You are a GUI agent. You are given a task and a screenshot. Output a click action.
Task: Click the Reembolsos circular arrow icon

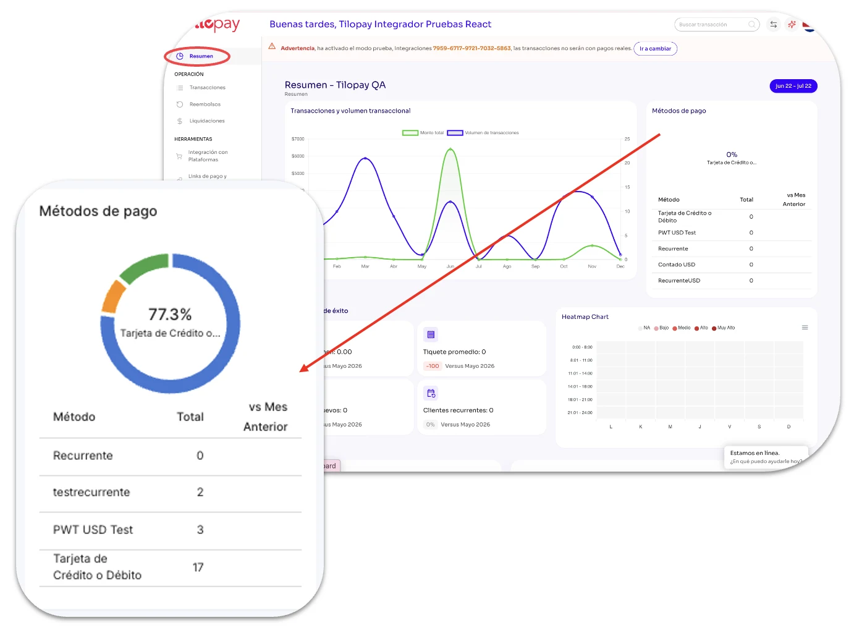click(180, 104)
